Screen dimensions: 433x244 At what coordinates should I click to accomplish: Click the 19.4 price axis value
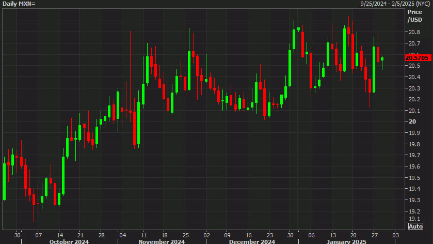point(414,189)
